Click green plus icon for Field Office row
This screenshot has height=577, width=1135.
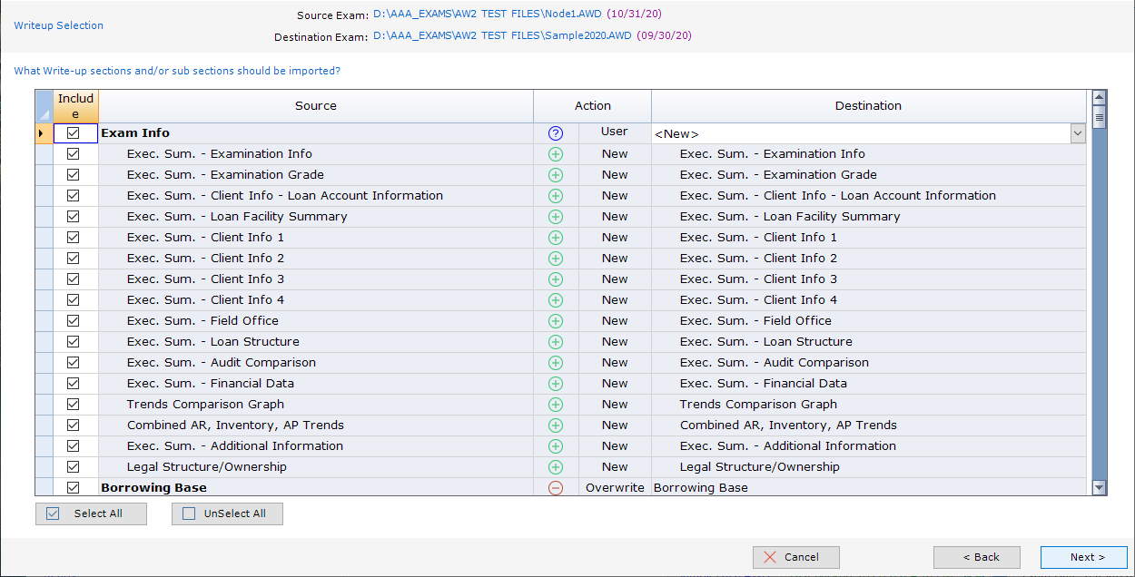point(556,321)
